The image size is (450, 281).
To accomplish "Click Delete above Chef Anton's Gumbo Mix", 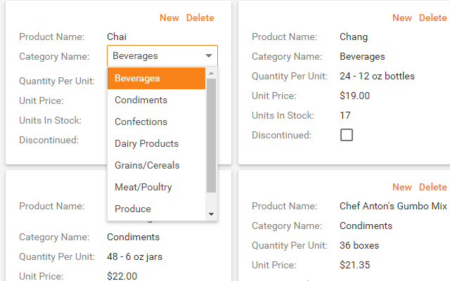I will (433, 187).
